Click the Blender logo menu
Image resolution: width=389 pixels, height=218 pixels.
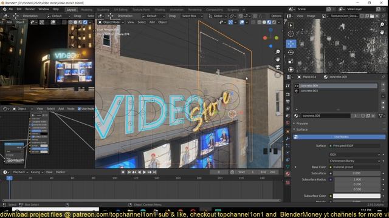pyautogui.click(x=4, y=9)
